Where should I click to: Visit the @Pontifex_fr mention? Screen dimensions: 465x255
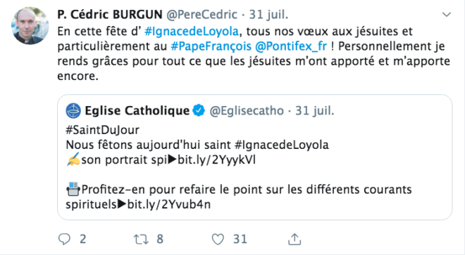(290, 46)
